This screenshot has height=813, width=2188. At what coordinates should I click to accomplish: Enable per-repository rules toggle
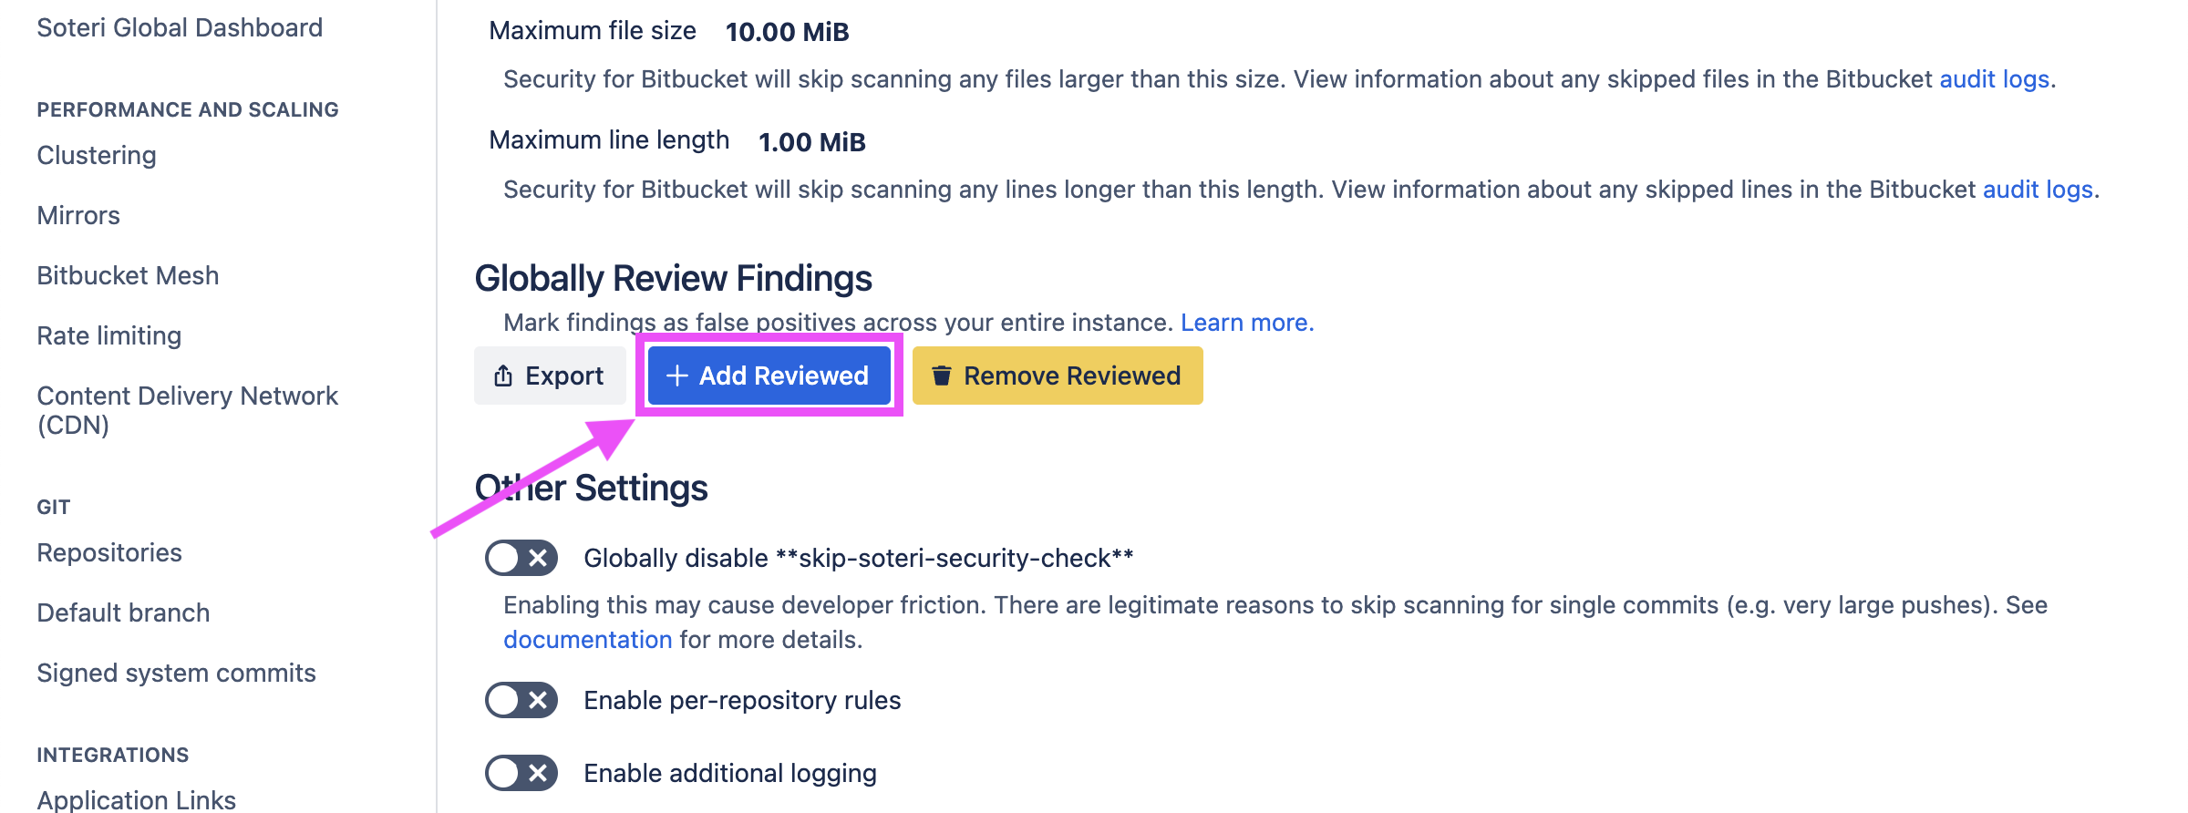point(521,700)
